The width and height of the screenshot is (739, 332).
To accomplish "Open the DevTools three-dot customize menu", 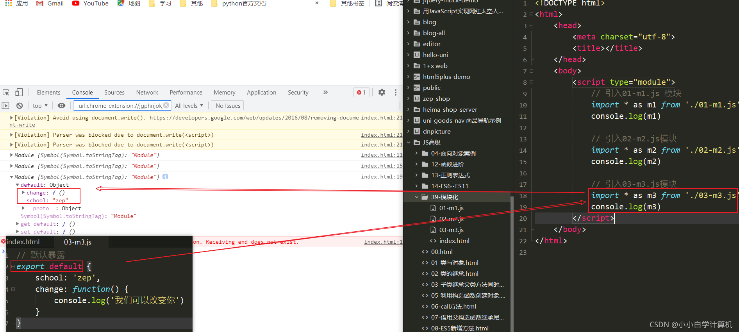I will tap(396, 92).
